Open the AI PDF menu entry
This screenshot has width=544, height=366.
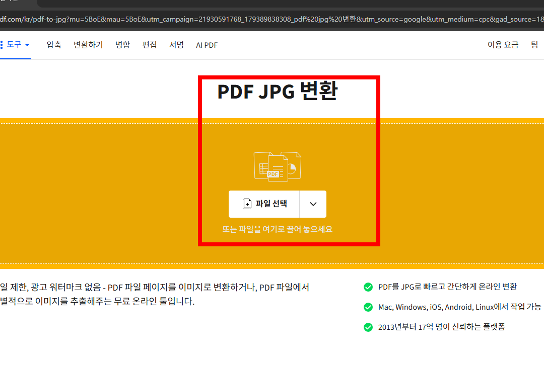(207, 44)
